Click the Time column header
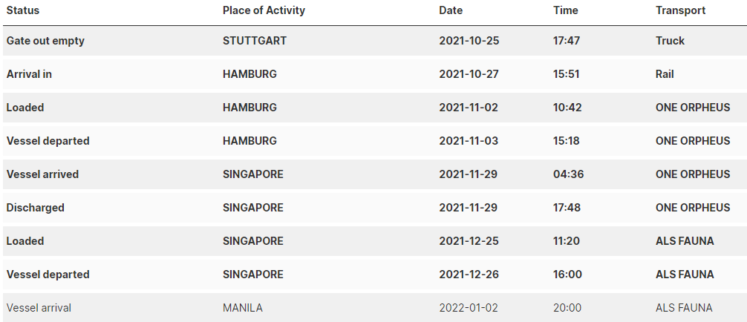 coord(566,10)
